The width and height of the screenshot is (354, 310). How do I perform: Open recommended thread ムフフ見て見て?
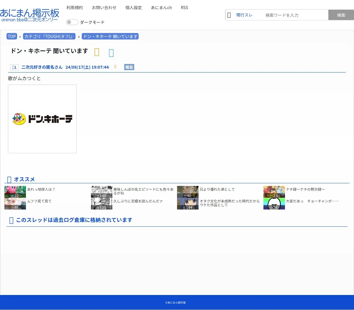[x=40, y=201]
